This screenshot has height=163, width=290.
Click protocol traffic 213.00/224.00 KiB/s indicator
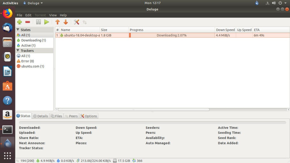point(93,161)
